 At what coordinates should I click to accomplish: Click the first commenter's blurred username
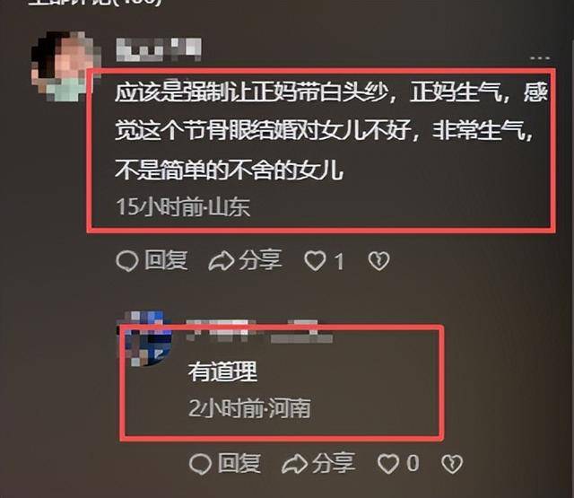(159, 49)
